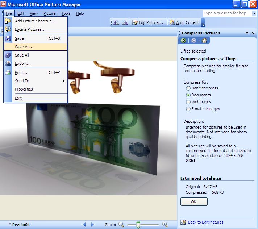Click the Auto Correct toolbar button
This screenshot has width=258, height=229.
pos(184,22)
